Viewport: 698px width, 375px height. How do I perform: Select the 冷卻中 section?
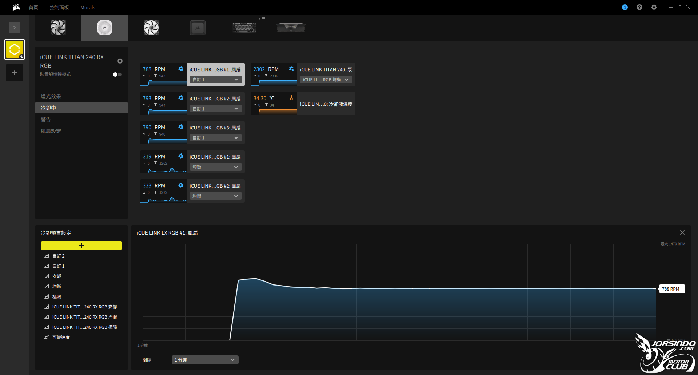click(x=81, y=108)
